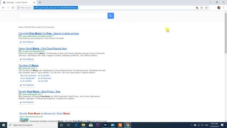Open the Windows Start menu

(4, 125)
